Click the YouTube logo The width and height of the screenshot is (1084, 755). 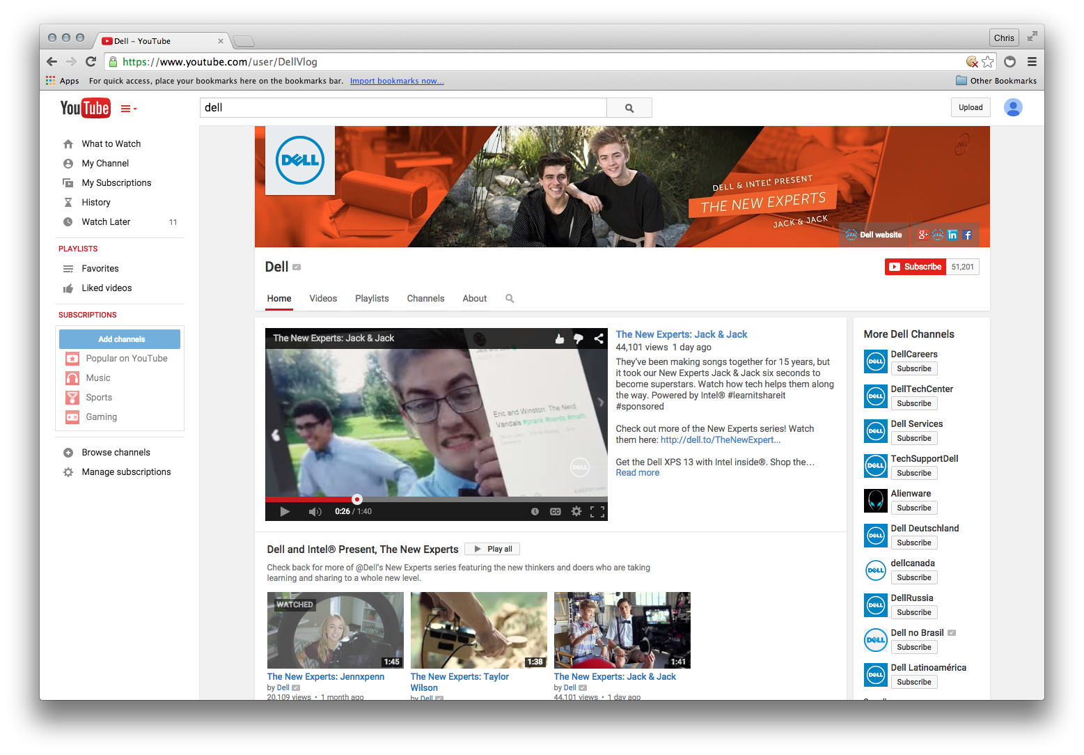85,108
